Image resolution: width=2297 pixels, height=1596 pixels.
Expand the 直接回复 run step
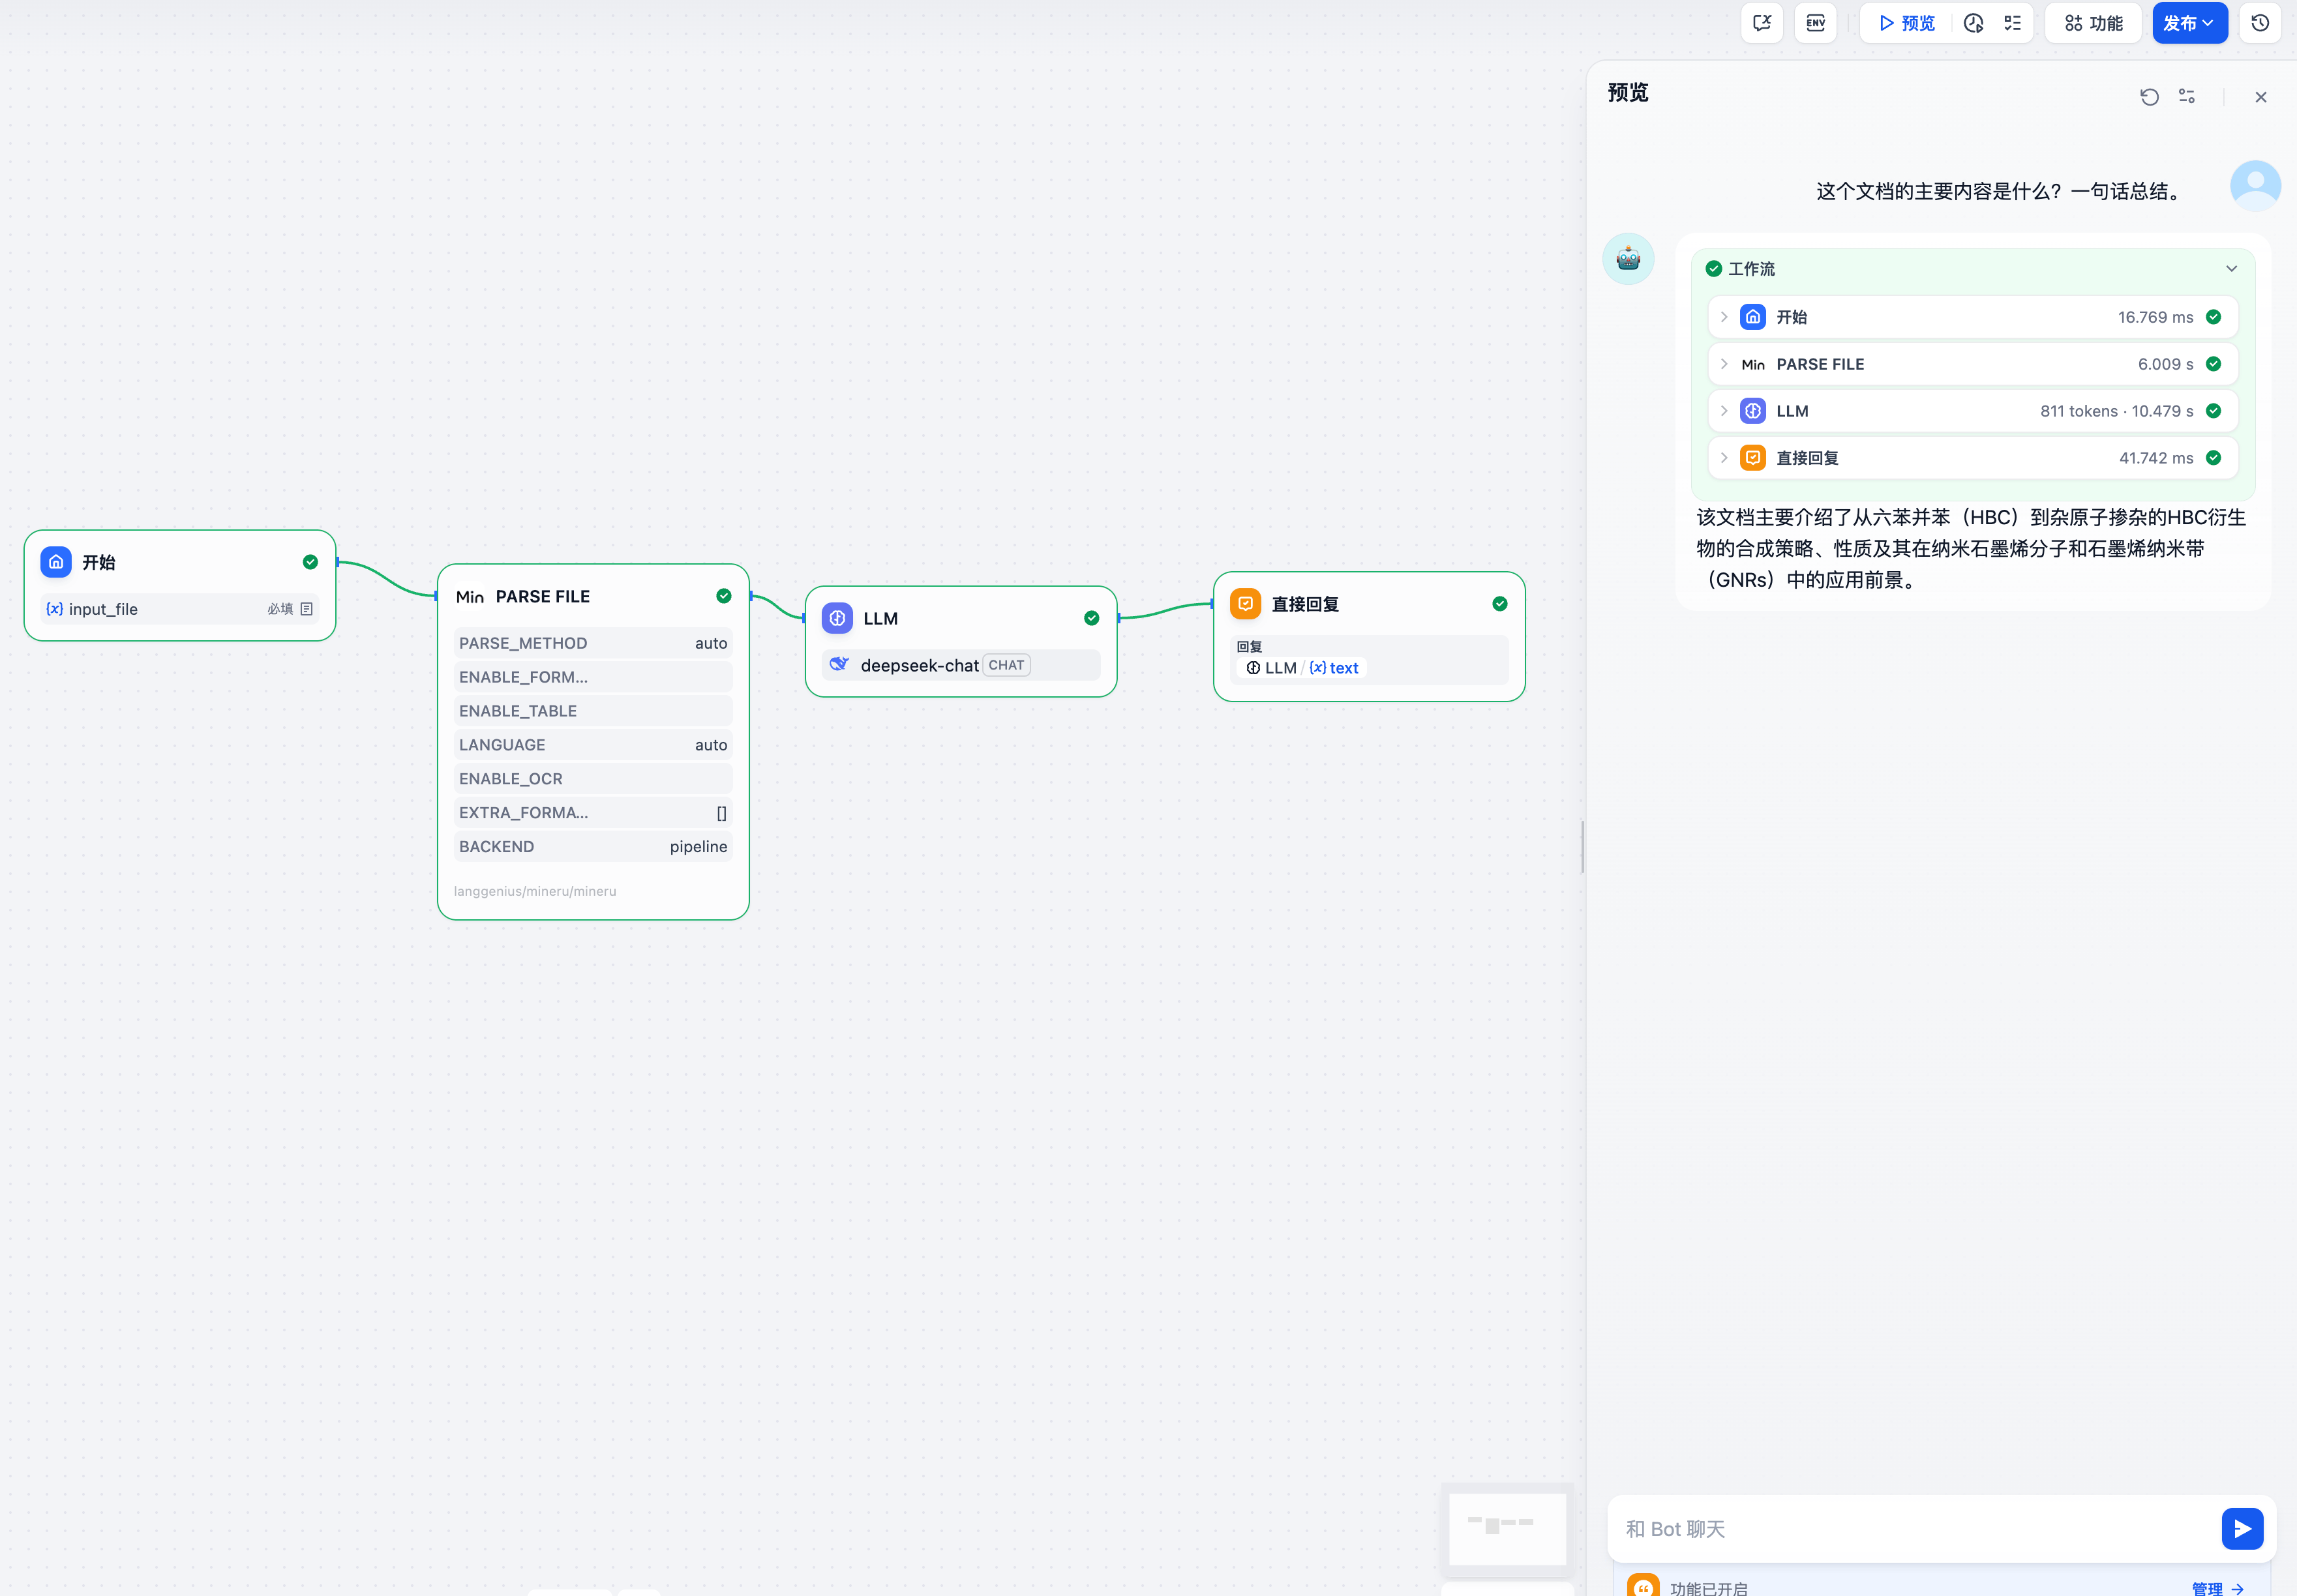1724,458
